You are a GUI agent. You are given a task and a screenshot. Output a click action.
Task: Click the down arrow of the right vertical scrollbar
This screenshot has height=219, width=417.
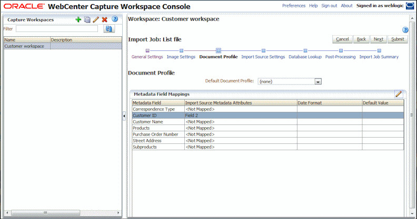(412, 213)
